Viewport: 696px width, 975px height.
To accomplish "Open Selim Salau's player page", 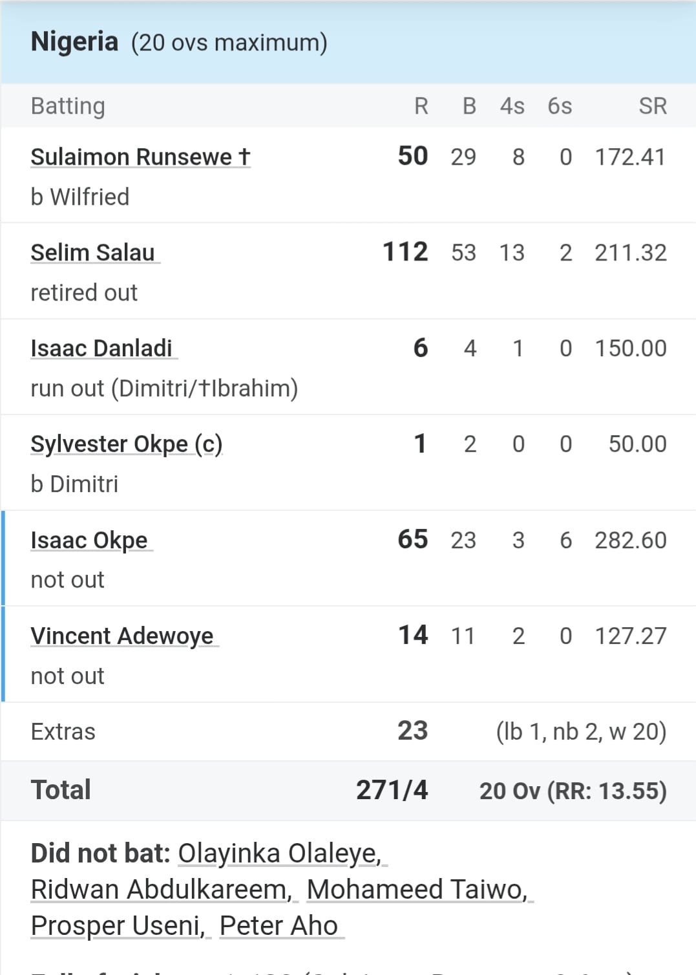I will pyautogui.click(x=93, y=253).
